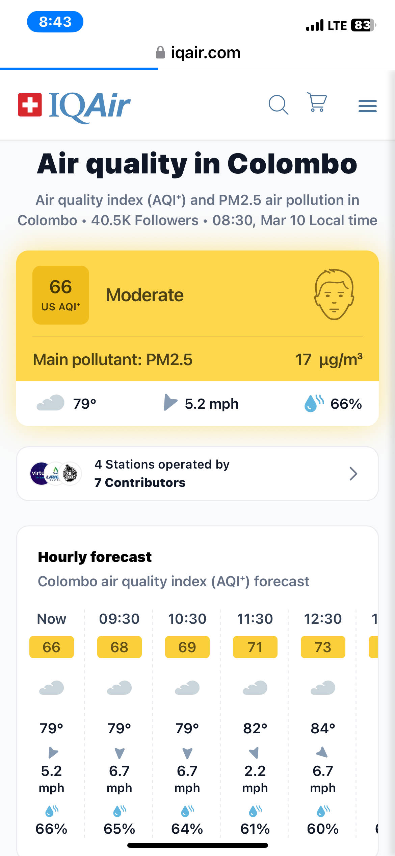395x856 pixels.
Task: Select the 12:30 forecast AQI 73
Action: (x=323, y=647)
